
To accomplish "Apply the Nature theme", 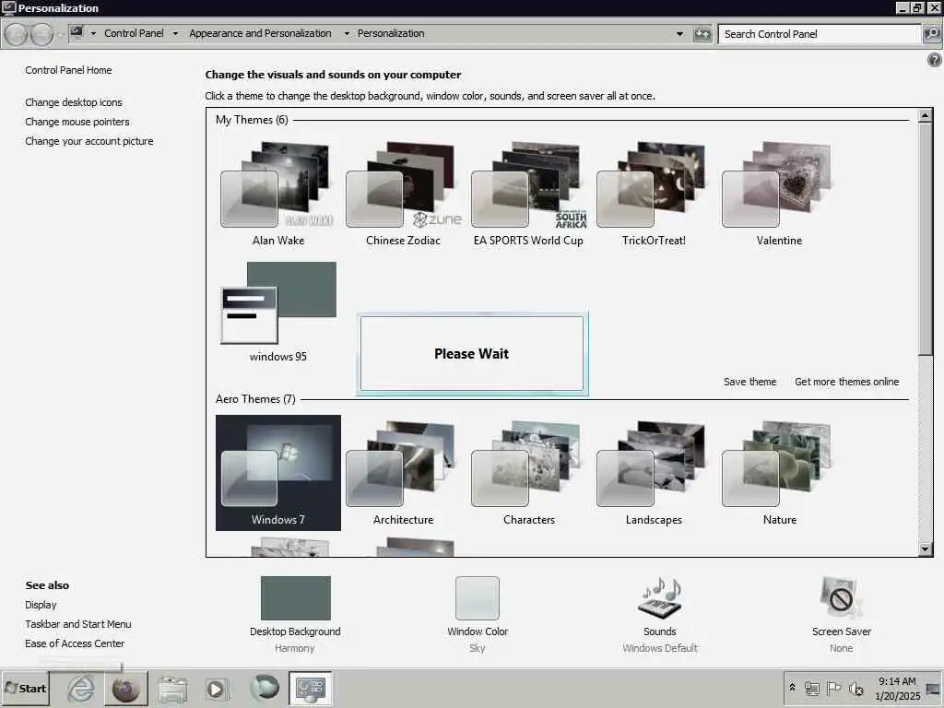I will (x=779, y=473).
